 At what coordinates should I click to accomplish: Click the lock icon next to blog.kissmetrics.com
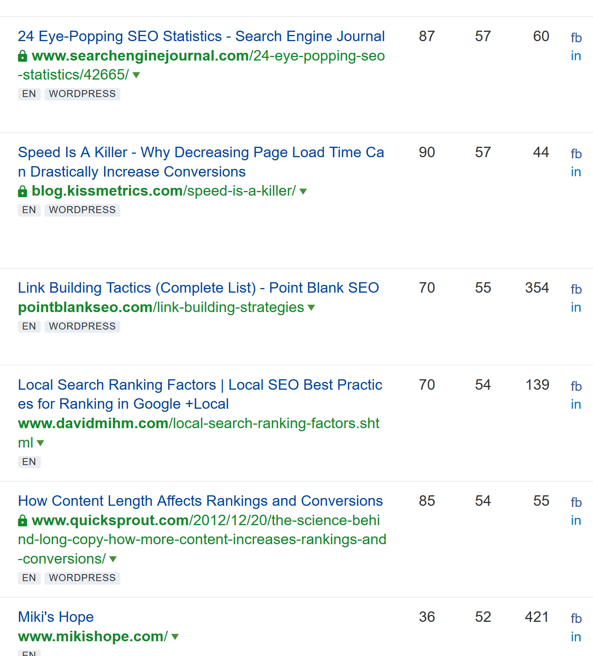pos(23,191)
